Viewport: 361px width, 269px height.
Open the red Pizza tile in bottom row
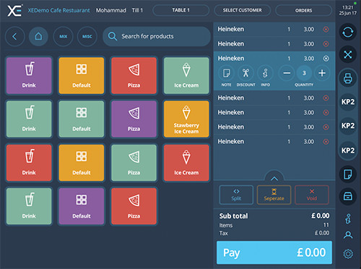click(134, 206)
